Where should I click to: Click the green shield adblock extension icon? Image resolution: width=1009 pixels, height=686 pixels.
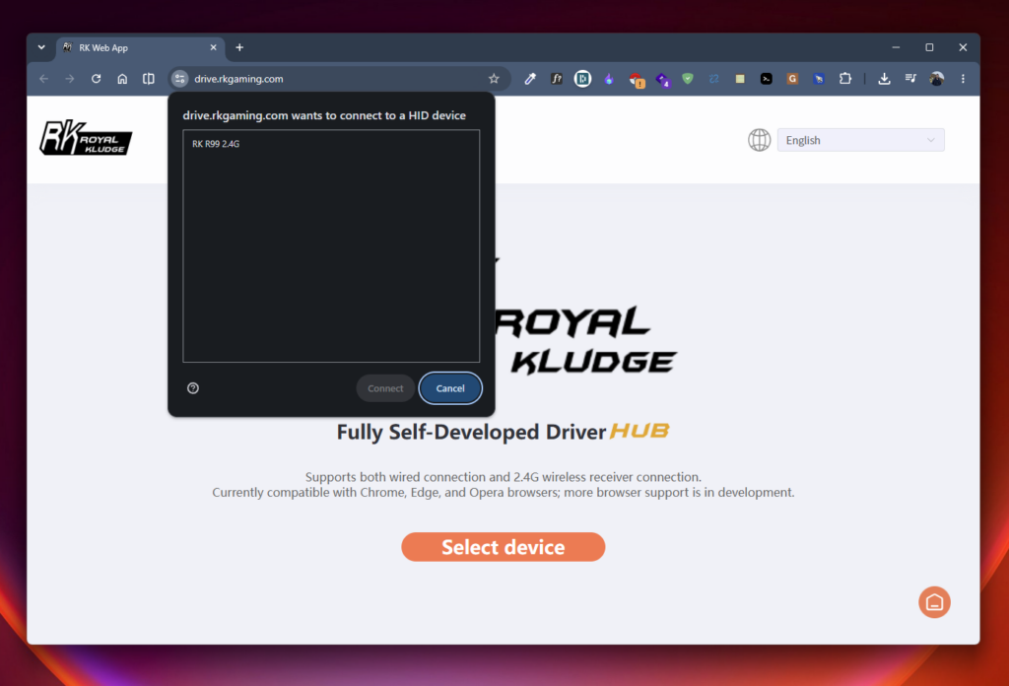tap(688, 79)
